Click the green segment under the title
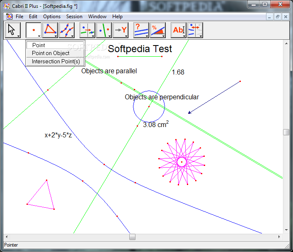The image size is (293, 252). 140,56
